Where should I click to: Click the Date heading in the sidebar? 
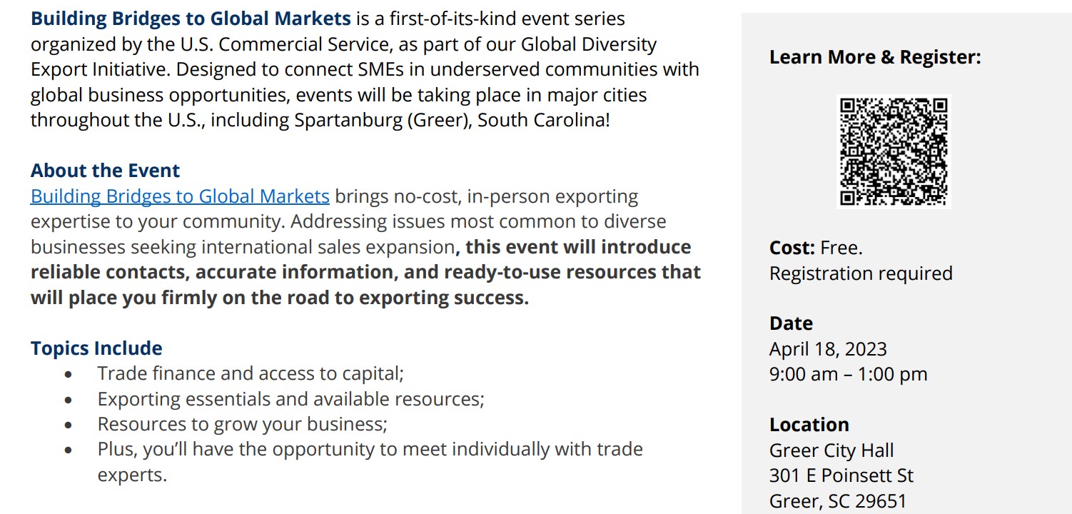tap(791, 323)
